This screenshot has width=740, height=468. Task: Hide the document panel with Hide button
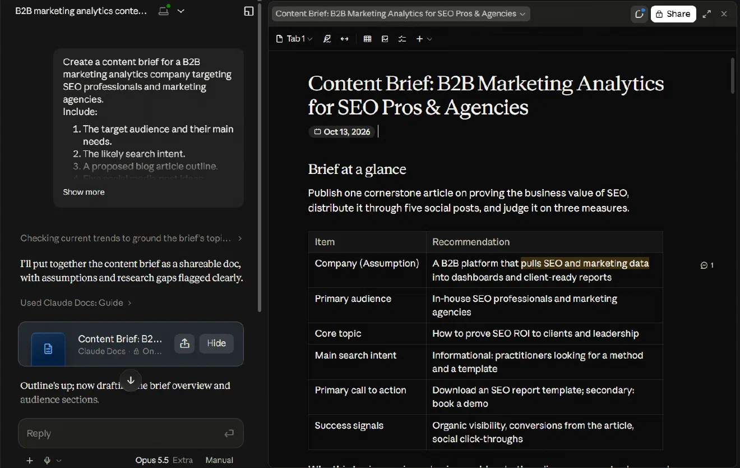pos(216,343)
